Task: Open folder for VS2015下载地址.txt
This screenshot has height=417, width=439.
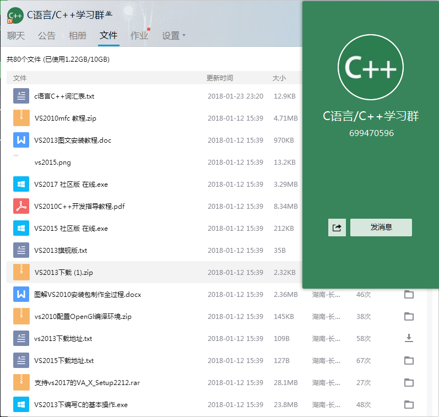Action: click(x=409, y=360)
